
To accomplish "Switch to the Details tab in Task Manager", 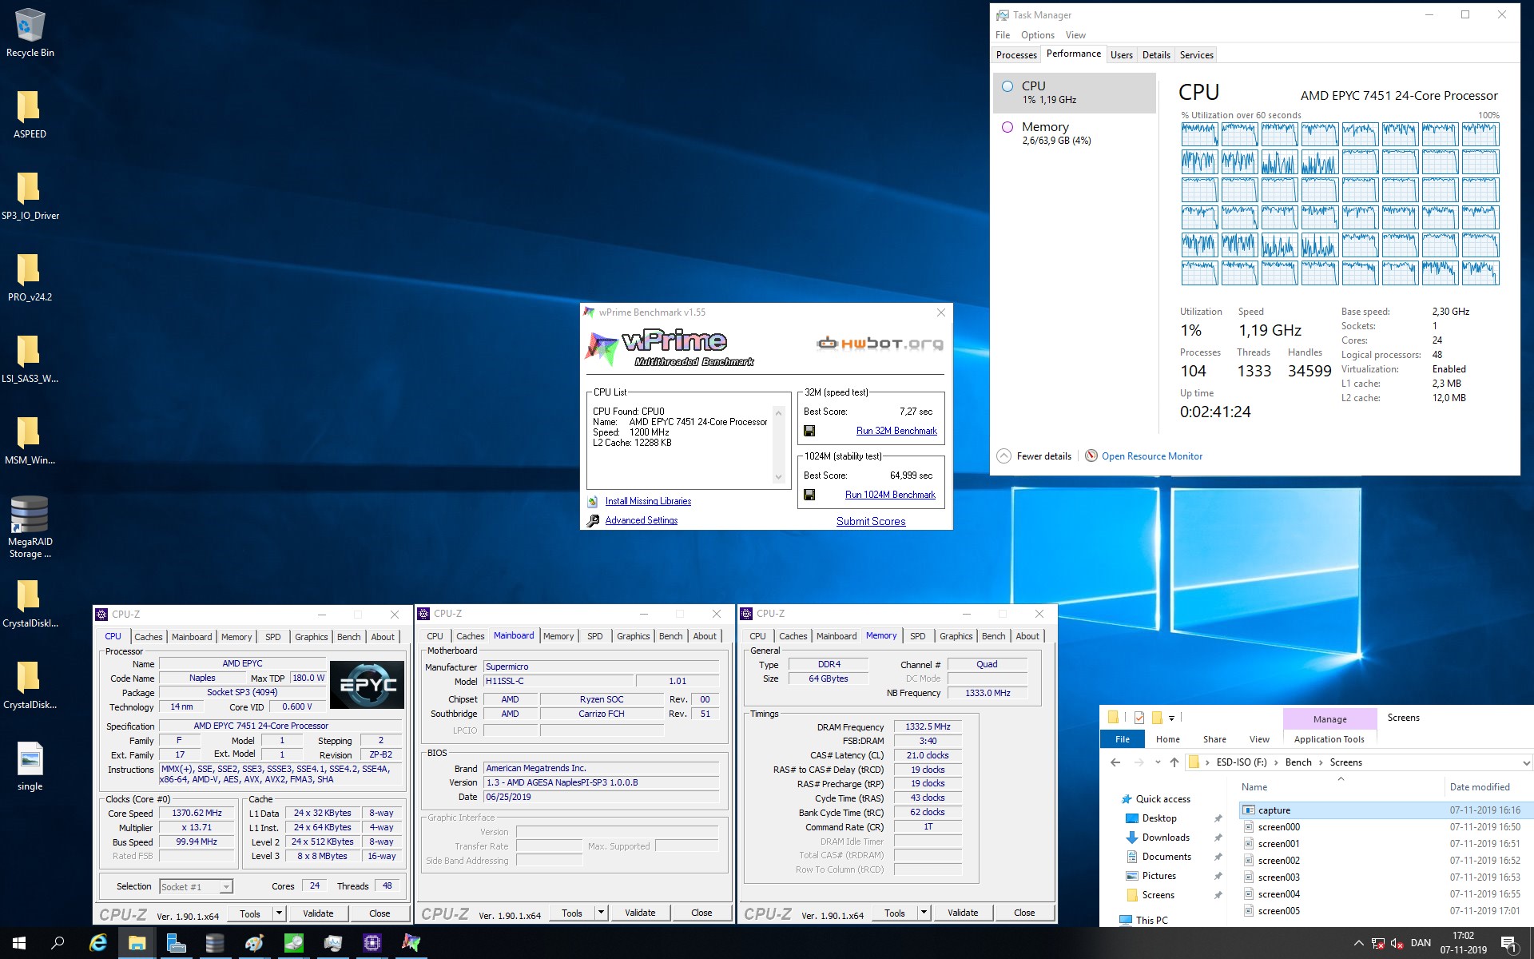I will coord(1156,55).
